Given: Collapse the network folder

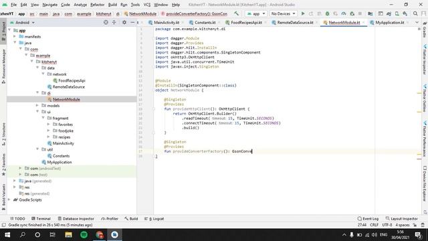Looking at the screenshot, I should click(43, 74).
